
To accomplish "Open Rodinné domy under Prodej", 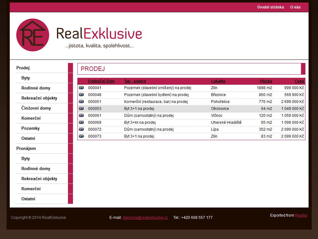I will click(x=36, y=88).
